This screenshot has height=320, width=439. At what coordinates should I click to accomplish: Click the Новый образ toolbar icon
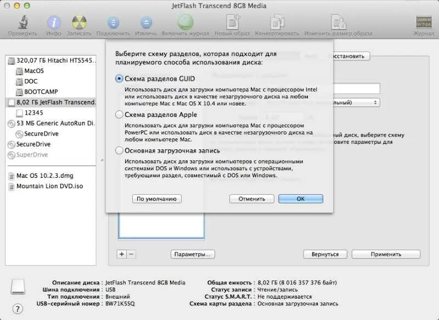(x=233, y=22)
